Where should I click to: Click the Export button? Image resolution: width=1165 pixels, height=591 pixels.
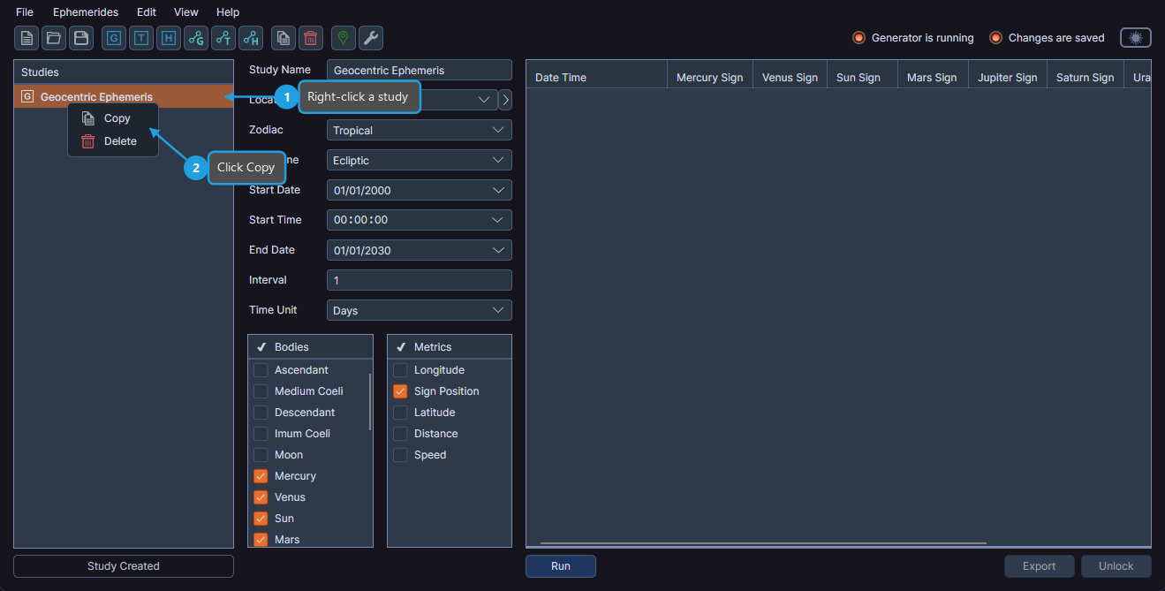(1039, 566)
